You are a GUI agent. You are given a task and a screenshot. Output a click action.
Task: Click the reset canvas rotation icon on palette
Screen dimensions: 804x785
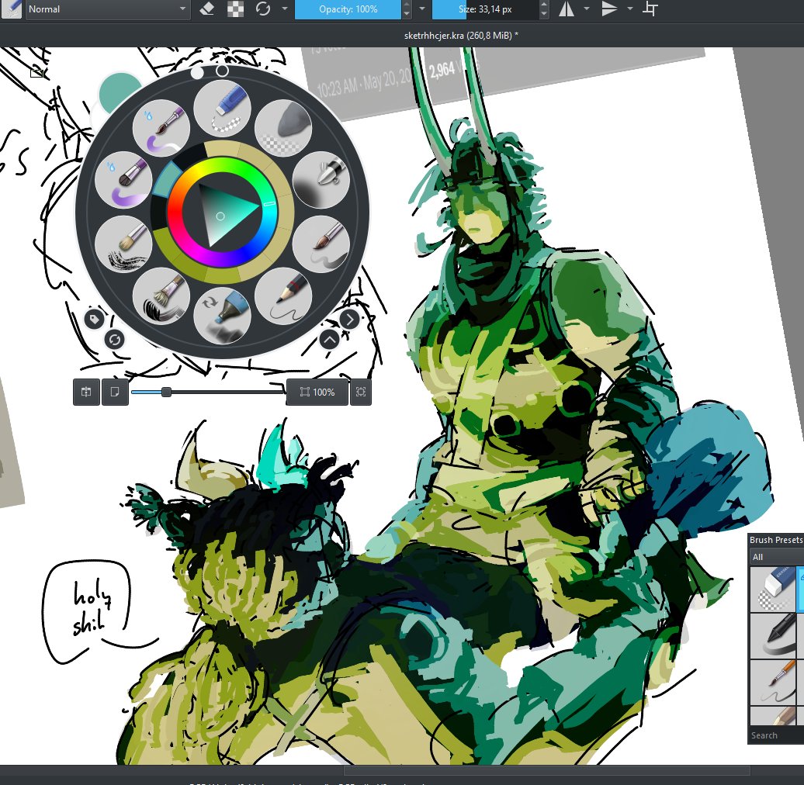(x=114, y=340)
